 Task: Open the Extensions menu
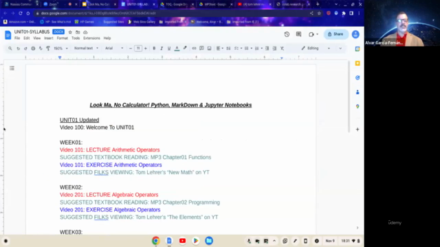click(x=91, y=38)
